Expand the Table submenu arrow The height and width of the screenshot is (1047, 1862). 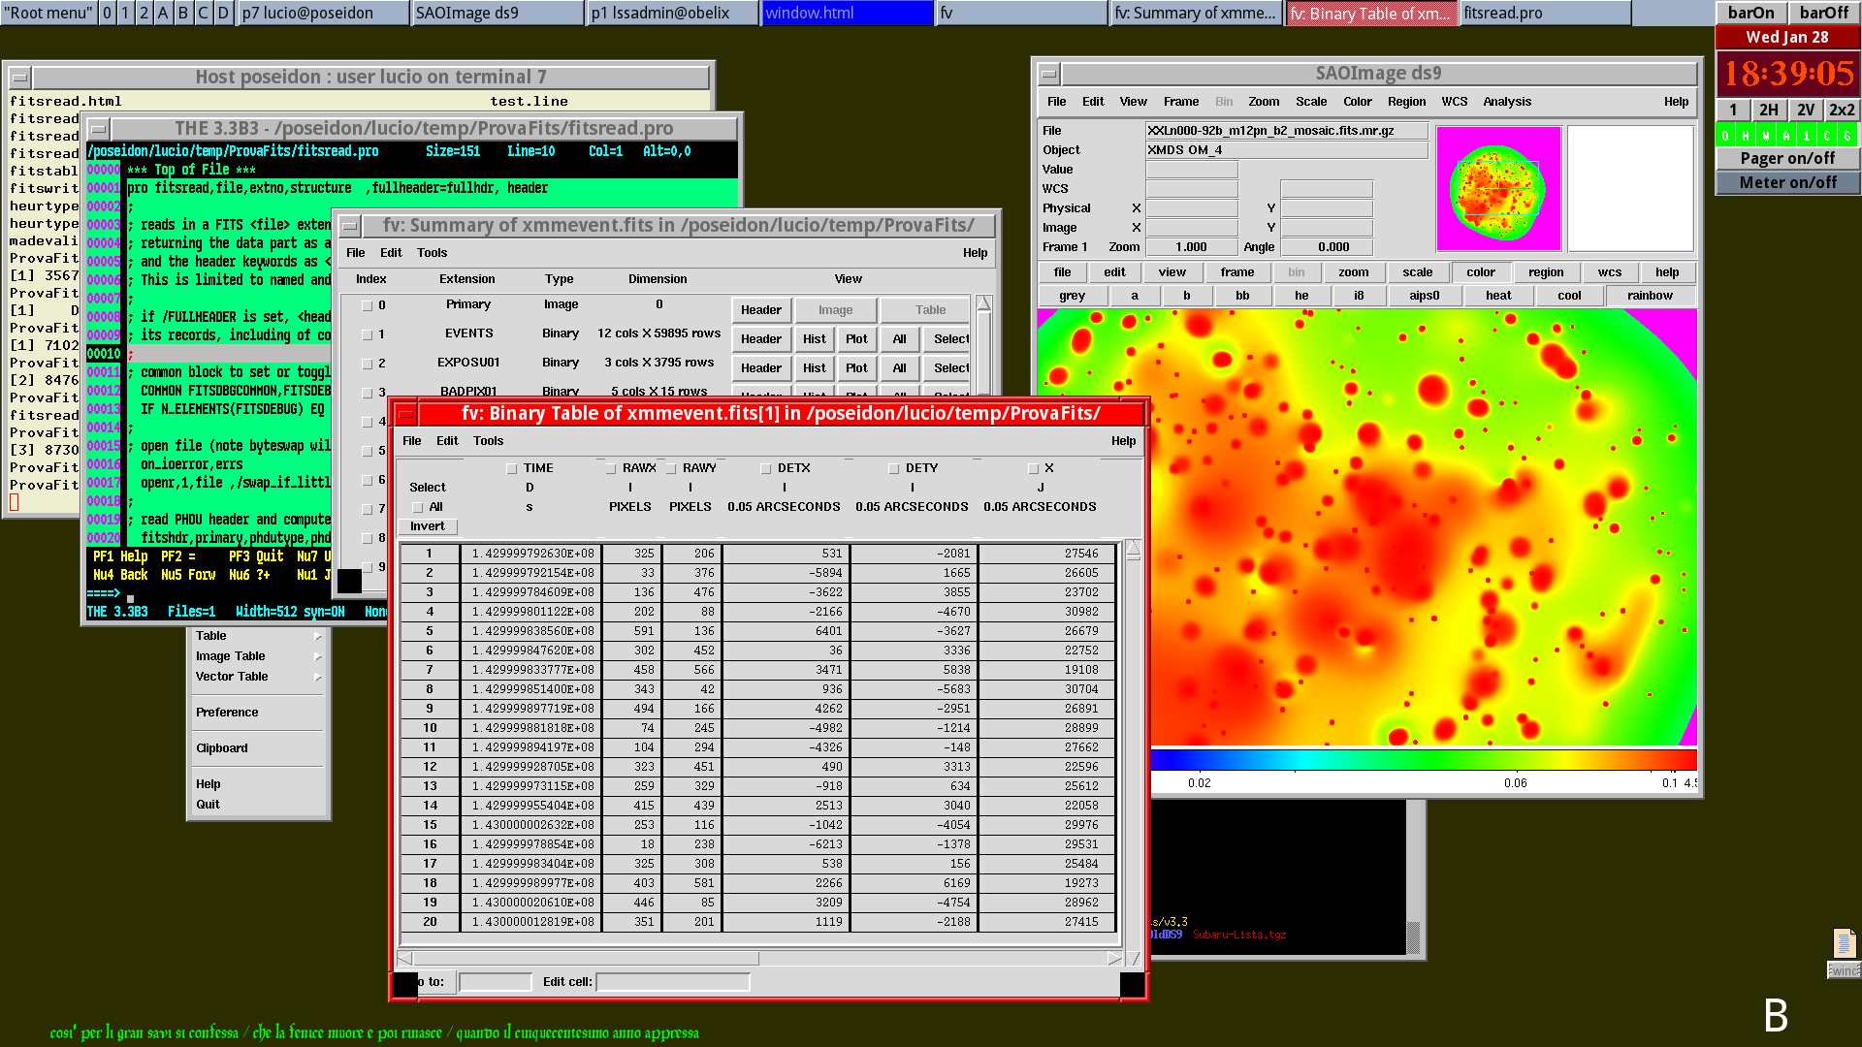tap(317, 637)
